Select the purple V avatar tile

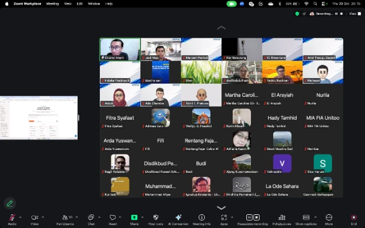(x=282, y=164)
